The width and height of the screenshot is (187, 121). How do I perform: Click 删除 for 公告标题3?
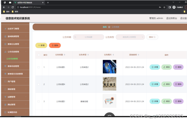coord(178,101)
